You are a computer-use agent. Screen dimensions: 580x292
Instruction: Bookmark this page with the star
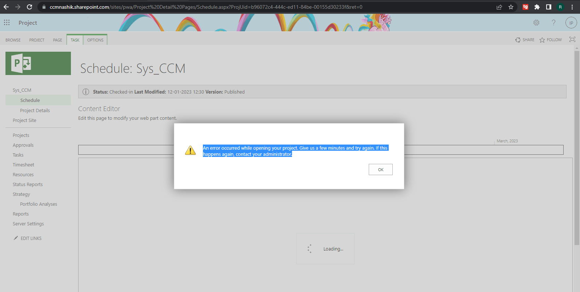tap(511, 7)
